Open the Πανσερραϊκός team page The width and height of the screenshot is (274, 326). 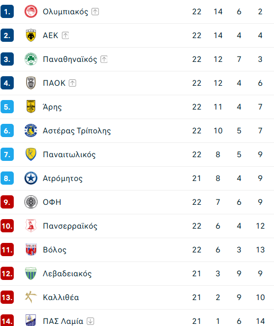click(x=70, y=226)
